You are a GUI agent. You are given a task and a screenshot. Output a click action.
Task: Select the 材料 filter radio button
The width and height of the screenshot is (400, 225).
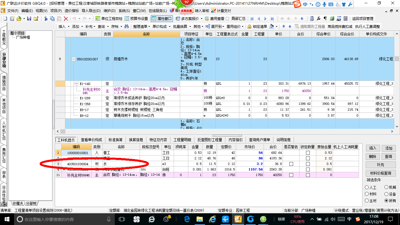click(367, 194)
